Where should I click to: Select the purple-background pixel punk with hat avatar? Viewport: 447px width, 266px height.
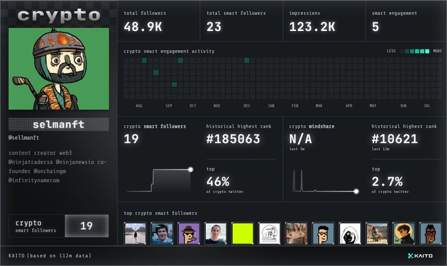[x=189, y=234]
